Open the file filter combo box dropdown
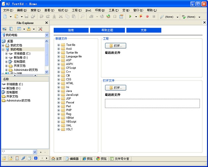208x167 pixels. (x=35, y=152)
